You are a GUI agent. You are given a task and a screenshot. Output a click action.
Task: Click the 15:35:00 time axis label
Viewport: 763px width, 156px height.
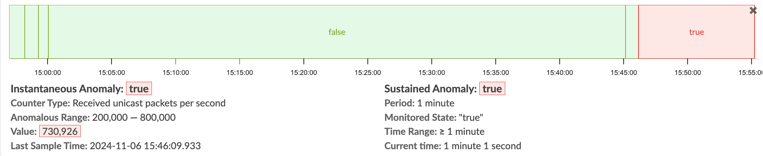tap(495, 73)
